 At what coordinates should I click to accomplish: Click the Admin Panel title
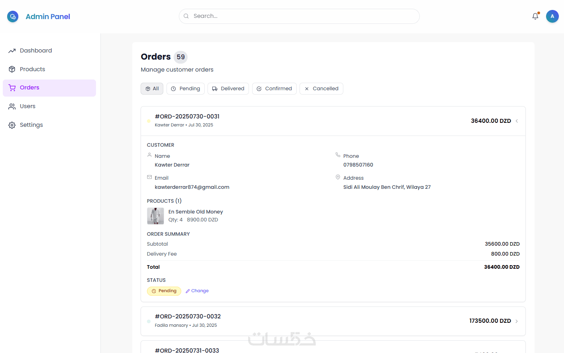48,16
